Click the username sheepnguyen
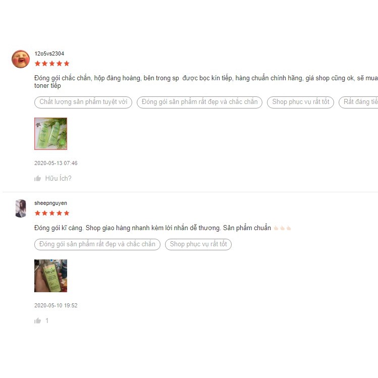Image resolution: width=378 pixels, height=378 pixels. coord(50,203)
